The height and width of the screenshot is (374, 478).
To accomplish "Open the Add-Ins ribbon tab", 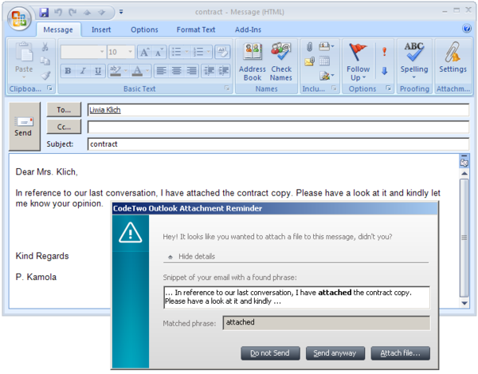I will tap(248, 30).
